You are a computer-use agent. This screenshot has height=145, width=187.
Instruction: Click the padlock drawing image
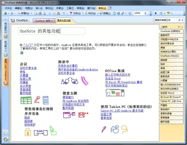(28, 132)
